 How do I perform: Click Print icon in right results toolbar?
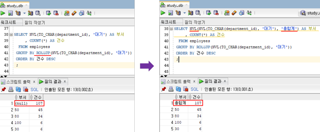pyautogui.click(x=171, y=89)
